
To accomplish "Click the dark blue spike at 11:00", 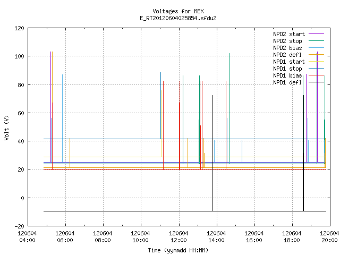I will point(160,106).
